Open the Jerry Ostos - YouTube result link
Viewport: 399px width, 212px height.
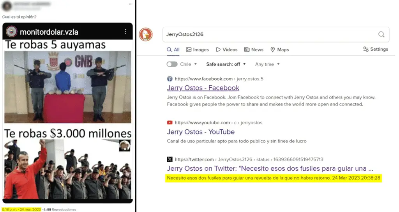(201, 132)
